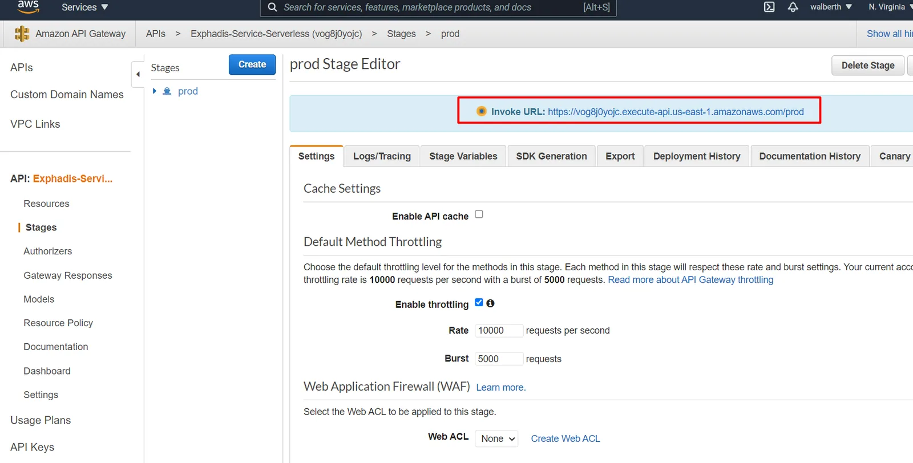Viewport: 913px width, 463px height.
Task: Click the Create stage button
Action: coord(252,64)
